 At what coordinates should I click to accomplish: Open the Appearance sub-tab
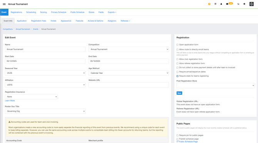[x=66, y=21]
